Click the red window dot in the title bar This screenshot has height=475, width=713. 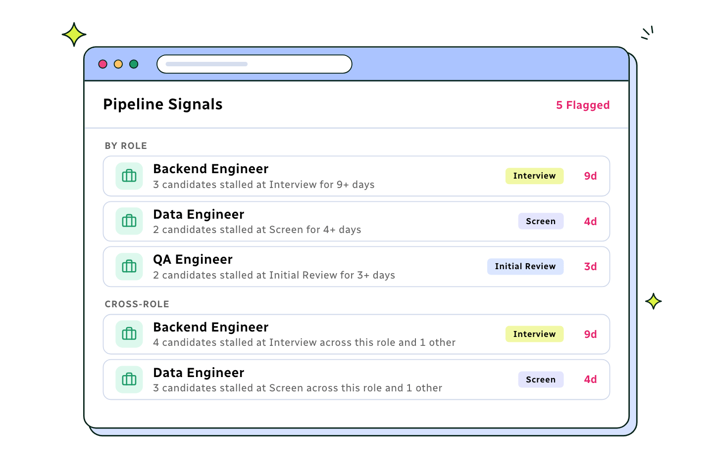click(x=103, y=64)
